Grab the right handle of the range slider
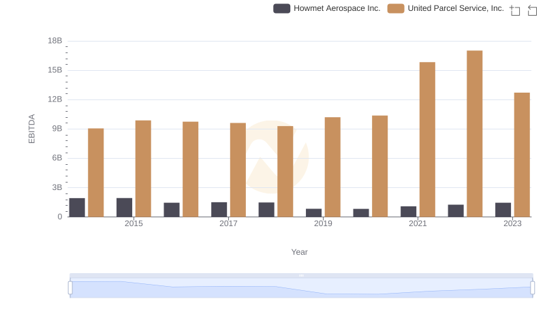 (x=532, y=287)
